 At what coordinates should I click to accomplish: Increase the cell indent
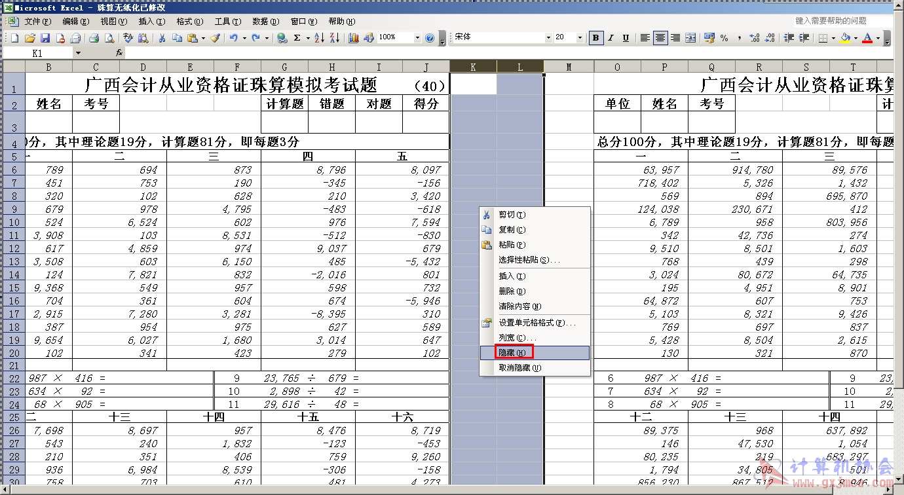pos(804,38)
